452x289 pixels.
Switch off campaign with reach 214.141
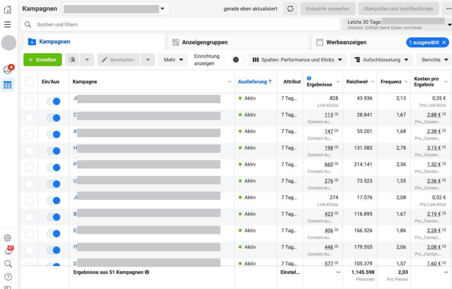(53, 167)
